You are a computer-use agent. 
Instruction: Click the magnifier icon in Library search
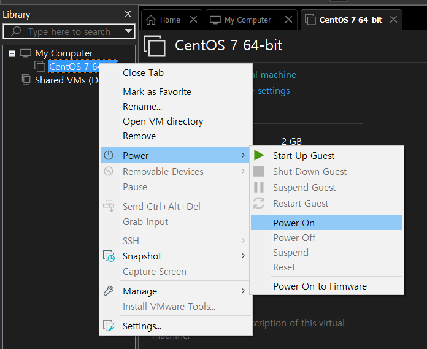pyautogui.click(x=16, y=31)
